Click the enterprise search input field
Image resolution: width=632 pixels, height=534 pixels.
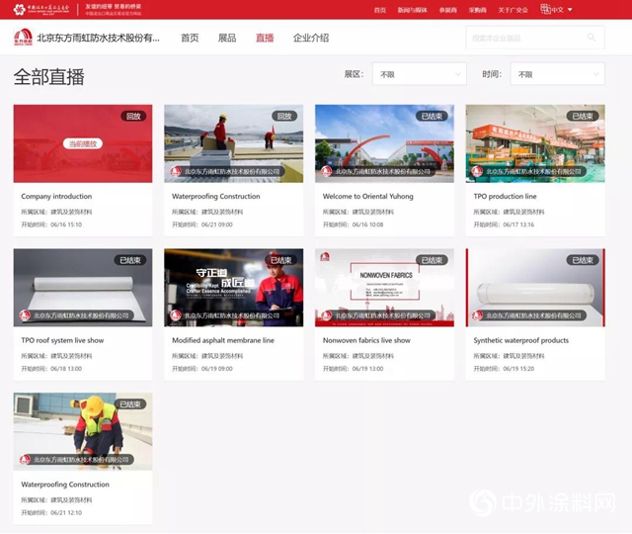(x=523, y=38)
